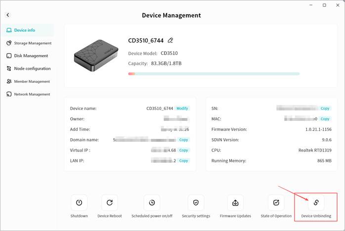This screenshot has width=345, height=231.
Task: Open Network Management section
Action: click(28, 94)
